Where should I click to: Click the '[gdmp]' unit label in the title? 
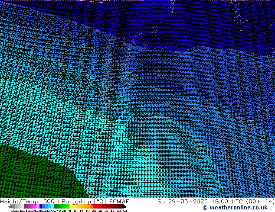tap(83, 202)
